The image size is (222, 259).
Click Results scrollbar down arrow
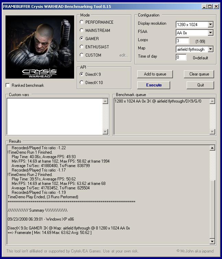click(212, 242)
